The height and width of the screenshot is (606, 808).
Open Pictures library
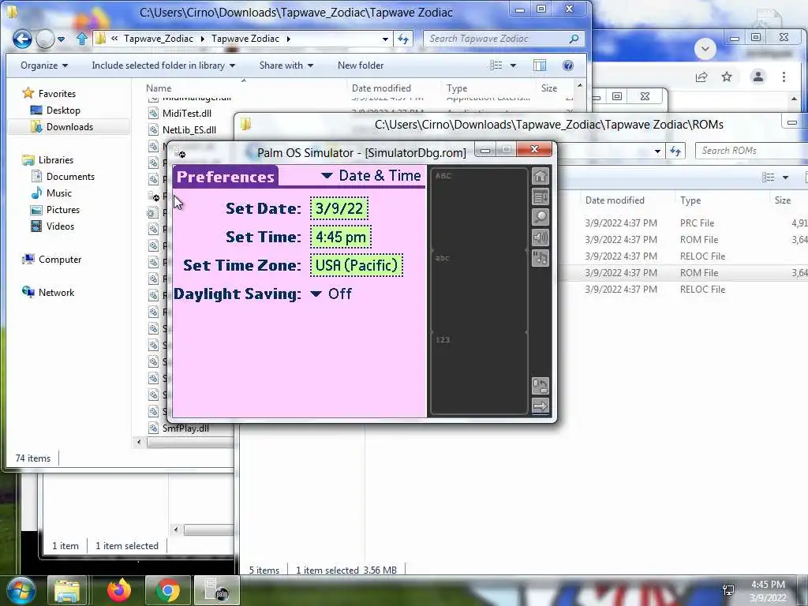63,210
